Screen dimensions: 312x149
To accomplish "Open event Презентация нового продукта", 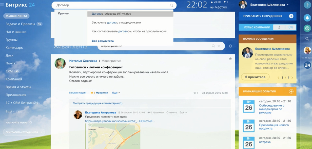I will click(x=274, y=127).
